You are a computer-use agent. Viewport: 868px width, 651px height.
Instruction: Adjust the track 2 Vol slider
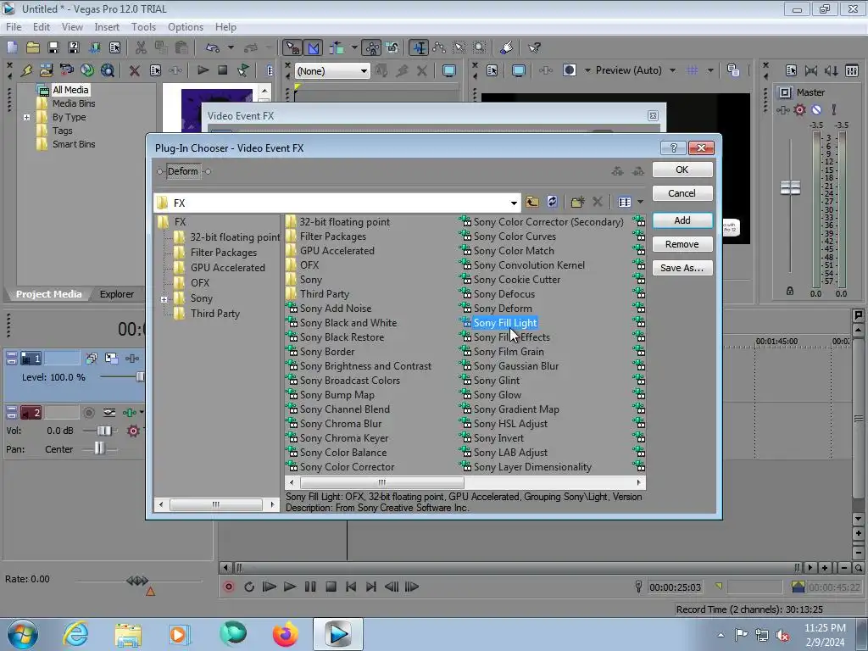[103, 431]
